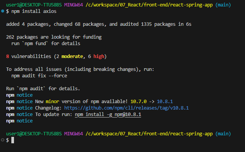
Task: Click the blue '10.8.1' new version number
Action: (x=165, y=102)
